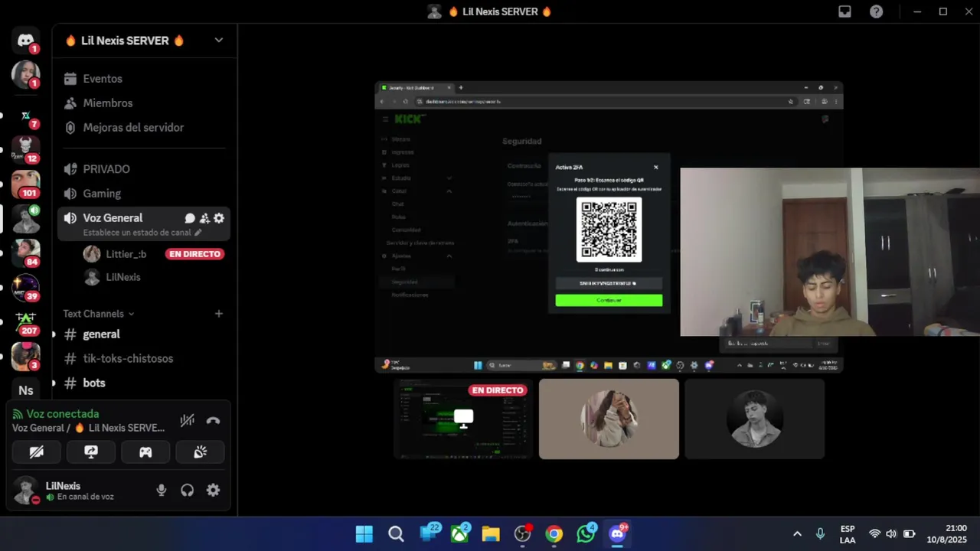The width and height of the screenshot is (980, 551).
Task: Toggle noise suppression in voice panel
Action: coord(187,420)
